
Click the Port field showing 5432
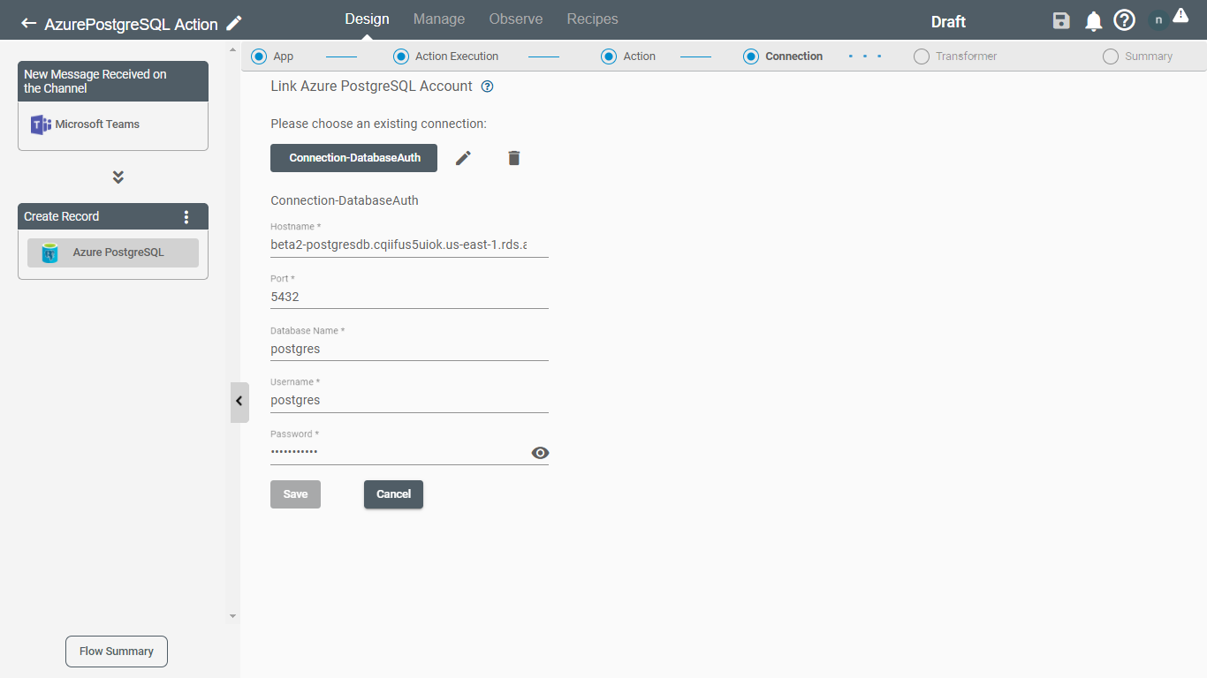pos(409,298)
